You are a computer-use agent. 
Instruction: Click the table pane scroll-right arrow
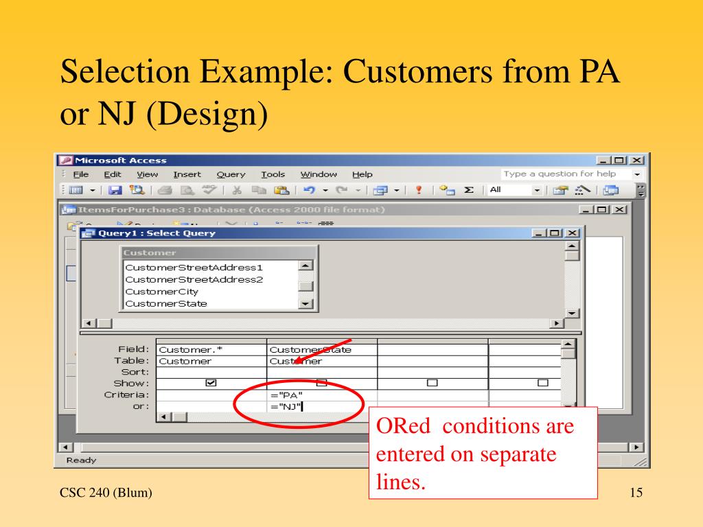click(557, 323)
